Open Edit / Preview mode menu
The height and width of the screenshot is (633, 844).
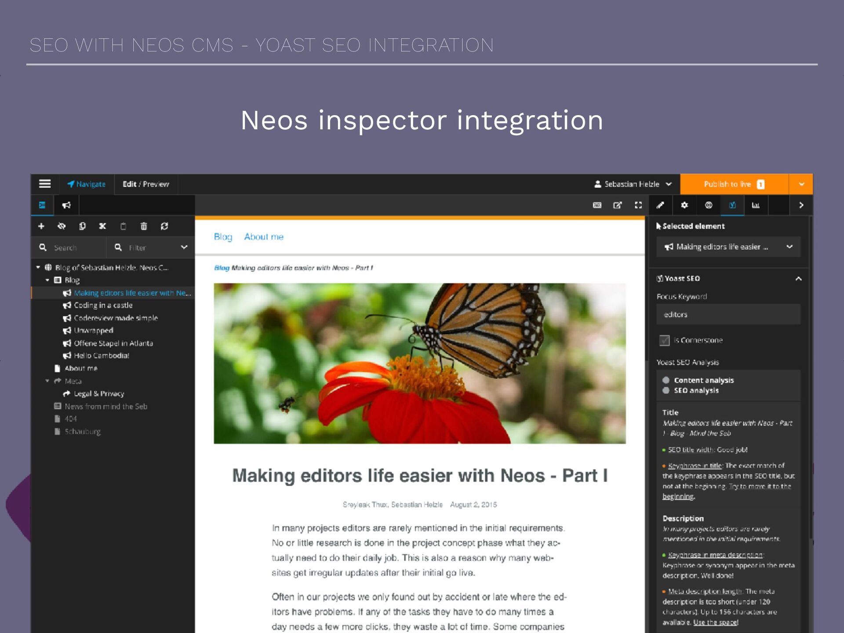pos(146,184)
